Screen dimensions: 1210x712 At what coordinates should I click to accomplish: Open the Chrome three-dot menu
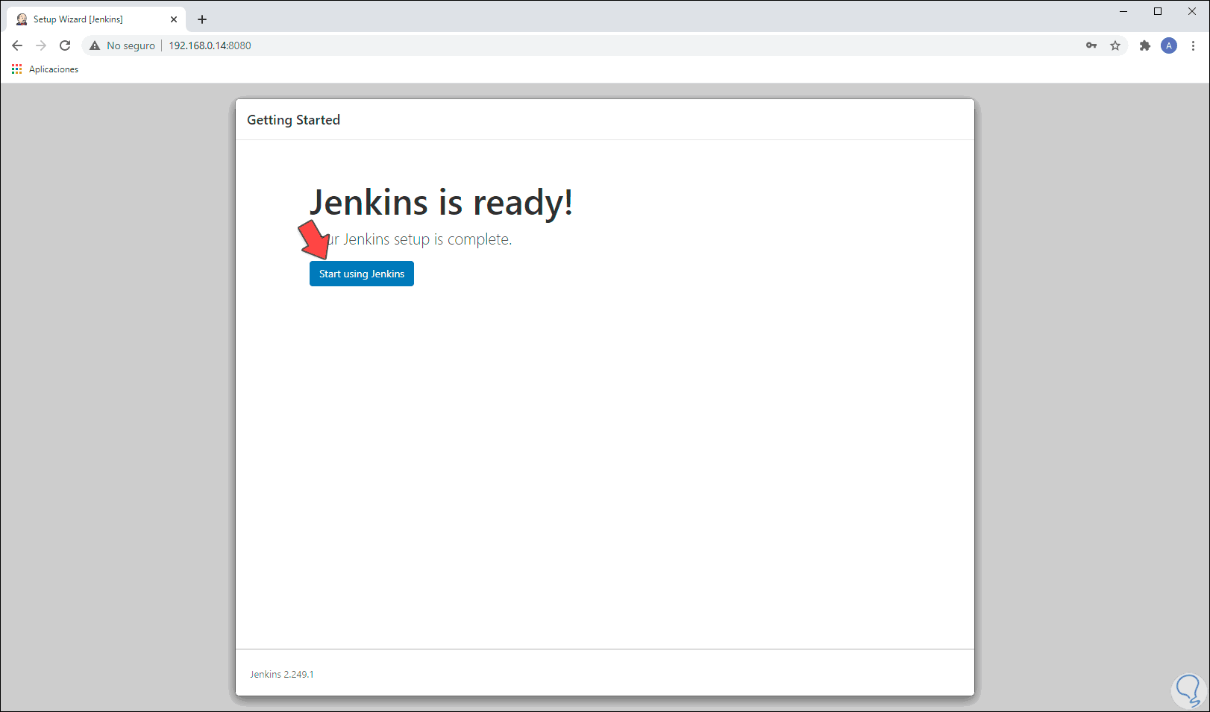1193,45
